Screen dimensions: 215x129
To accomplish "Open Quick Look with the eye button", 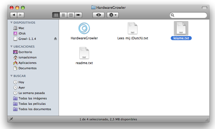I will 98,15.
